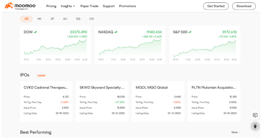
Task: Go to Paper Trade
Action: [x=89, y=6]
